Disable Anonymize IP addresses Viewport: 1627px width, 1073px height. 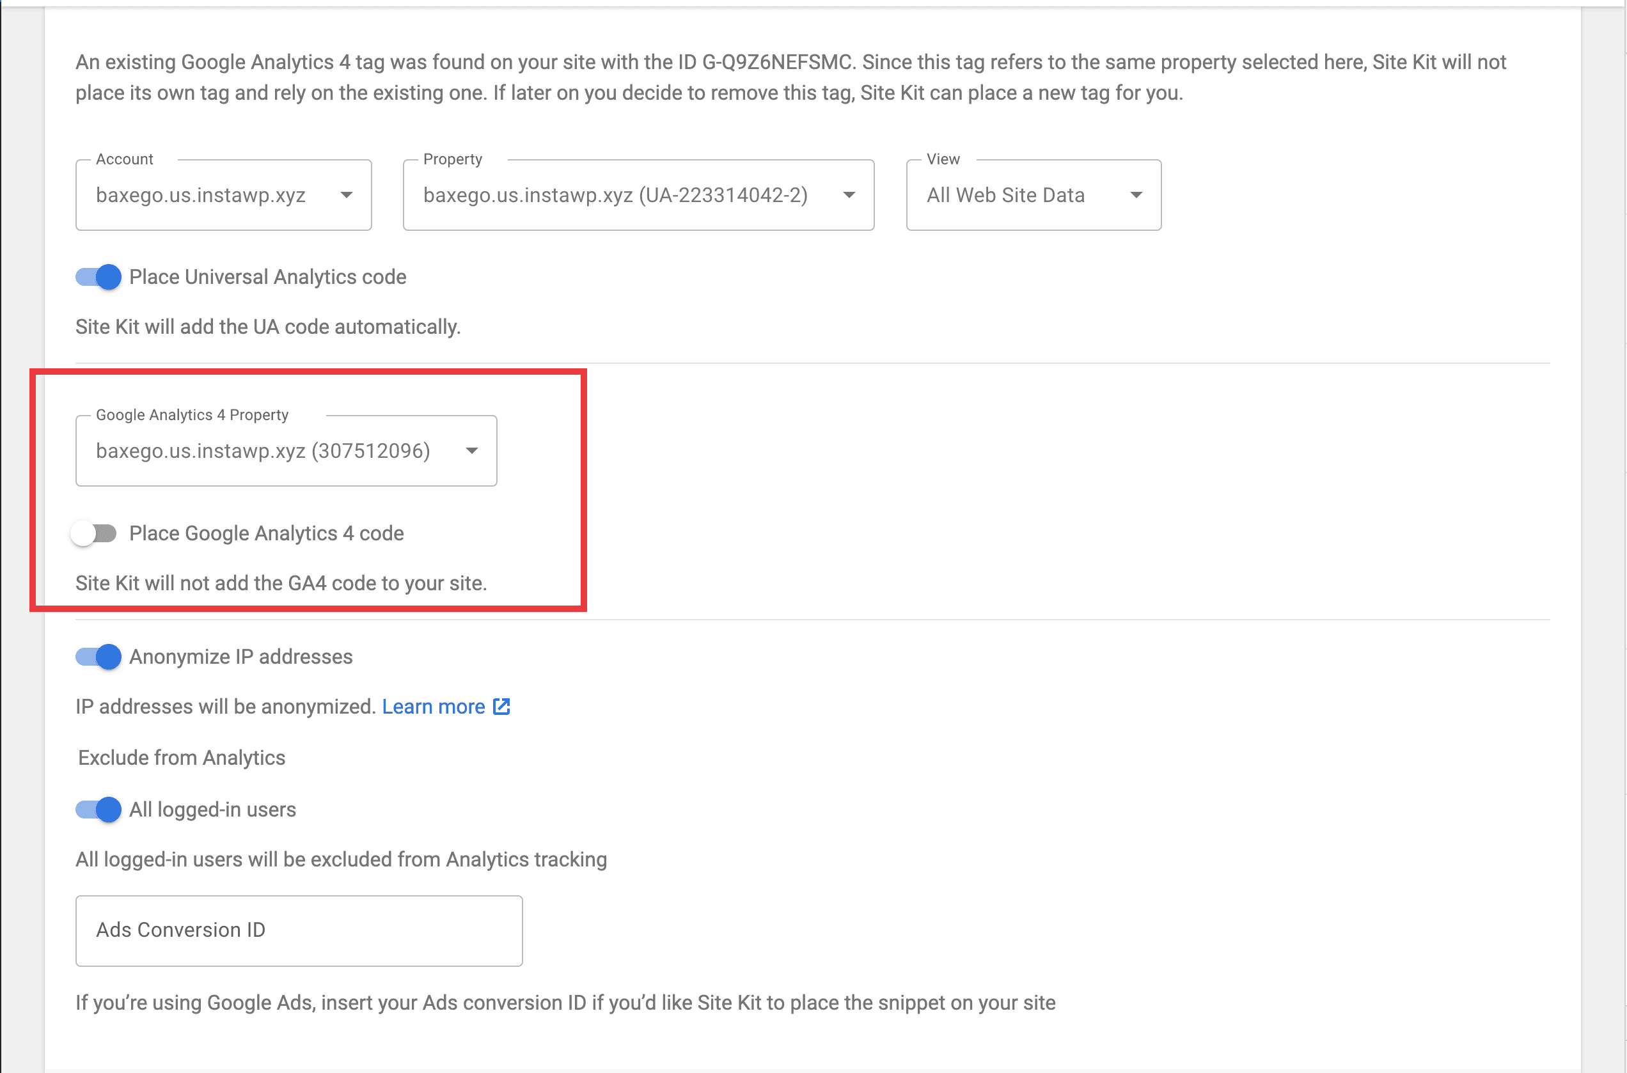point(98,657)
